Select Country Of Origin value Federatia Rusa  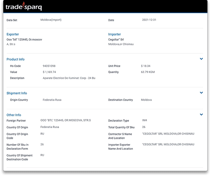pos(50,127)
